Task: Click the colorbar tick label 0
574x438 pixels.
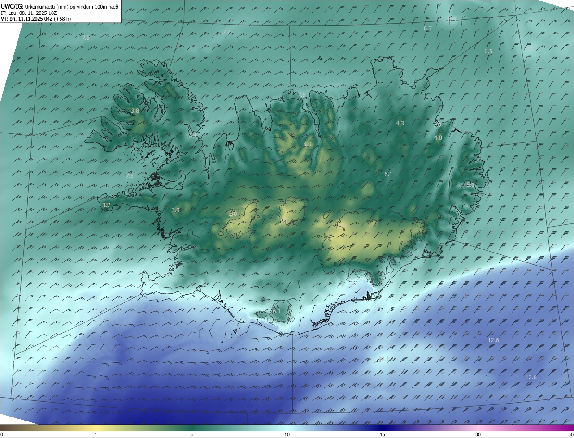Action: [x=2, y=434]
